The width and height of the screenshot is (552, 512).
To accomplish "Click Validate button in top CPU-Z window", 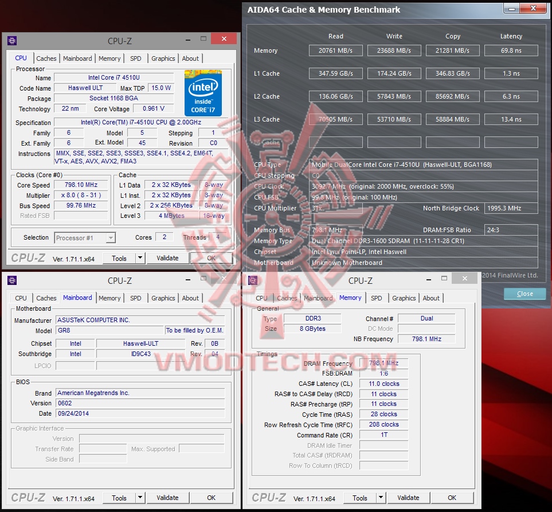I will [167, 258].
